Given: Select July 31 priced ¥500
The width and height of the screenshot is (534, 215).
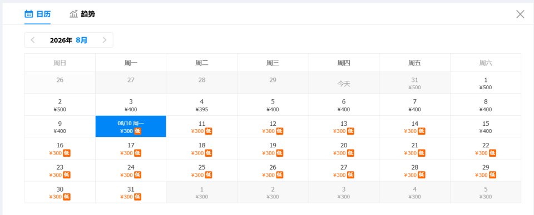Looking at the screenshot, I should (x=415, y=83).
